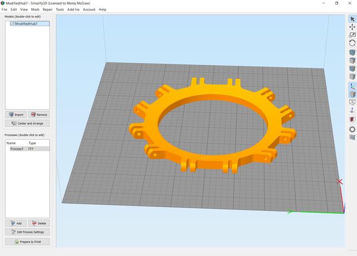
Task: Activate the translate view cross-arrows tool
Action: (352, 27)
